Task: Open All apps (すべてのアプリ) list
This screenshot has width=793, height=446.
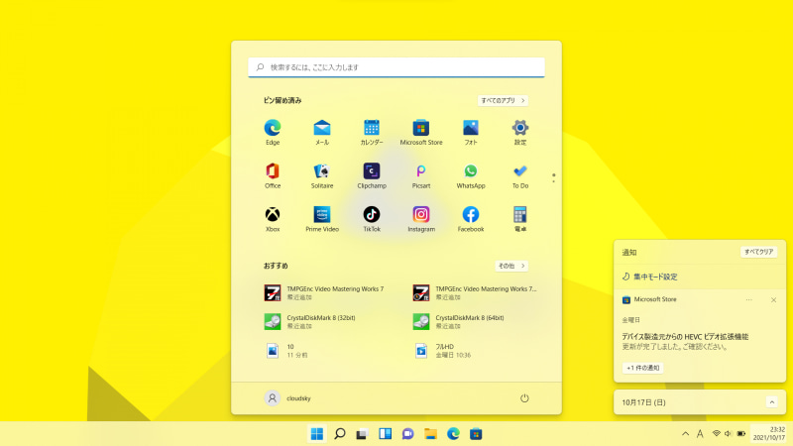Action: click(503, 101)
